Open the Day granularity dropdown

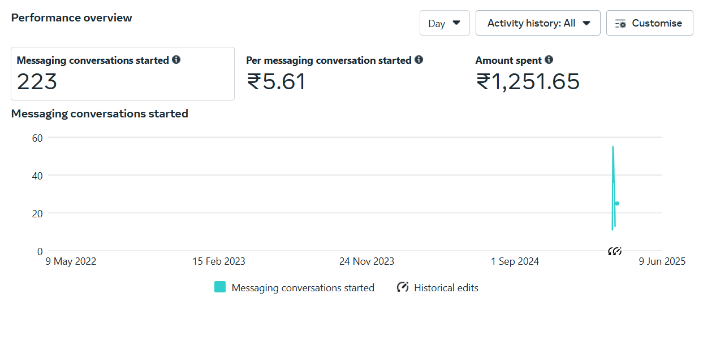pos(445,23)
